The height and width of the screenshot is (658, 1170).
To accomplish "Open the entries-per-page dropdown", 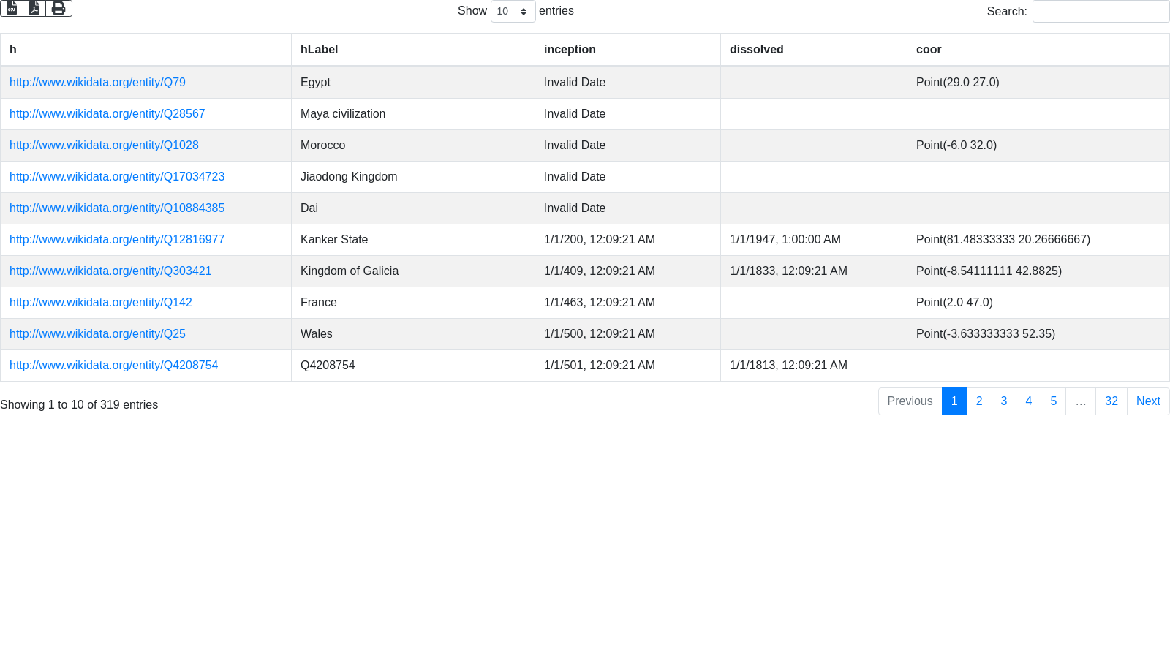I will pyautogui.click(x=513, y=11).
